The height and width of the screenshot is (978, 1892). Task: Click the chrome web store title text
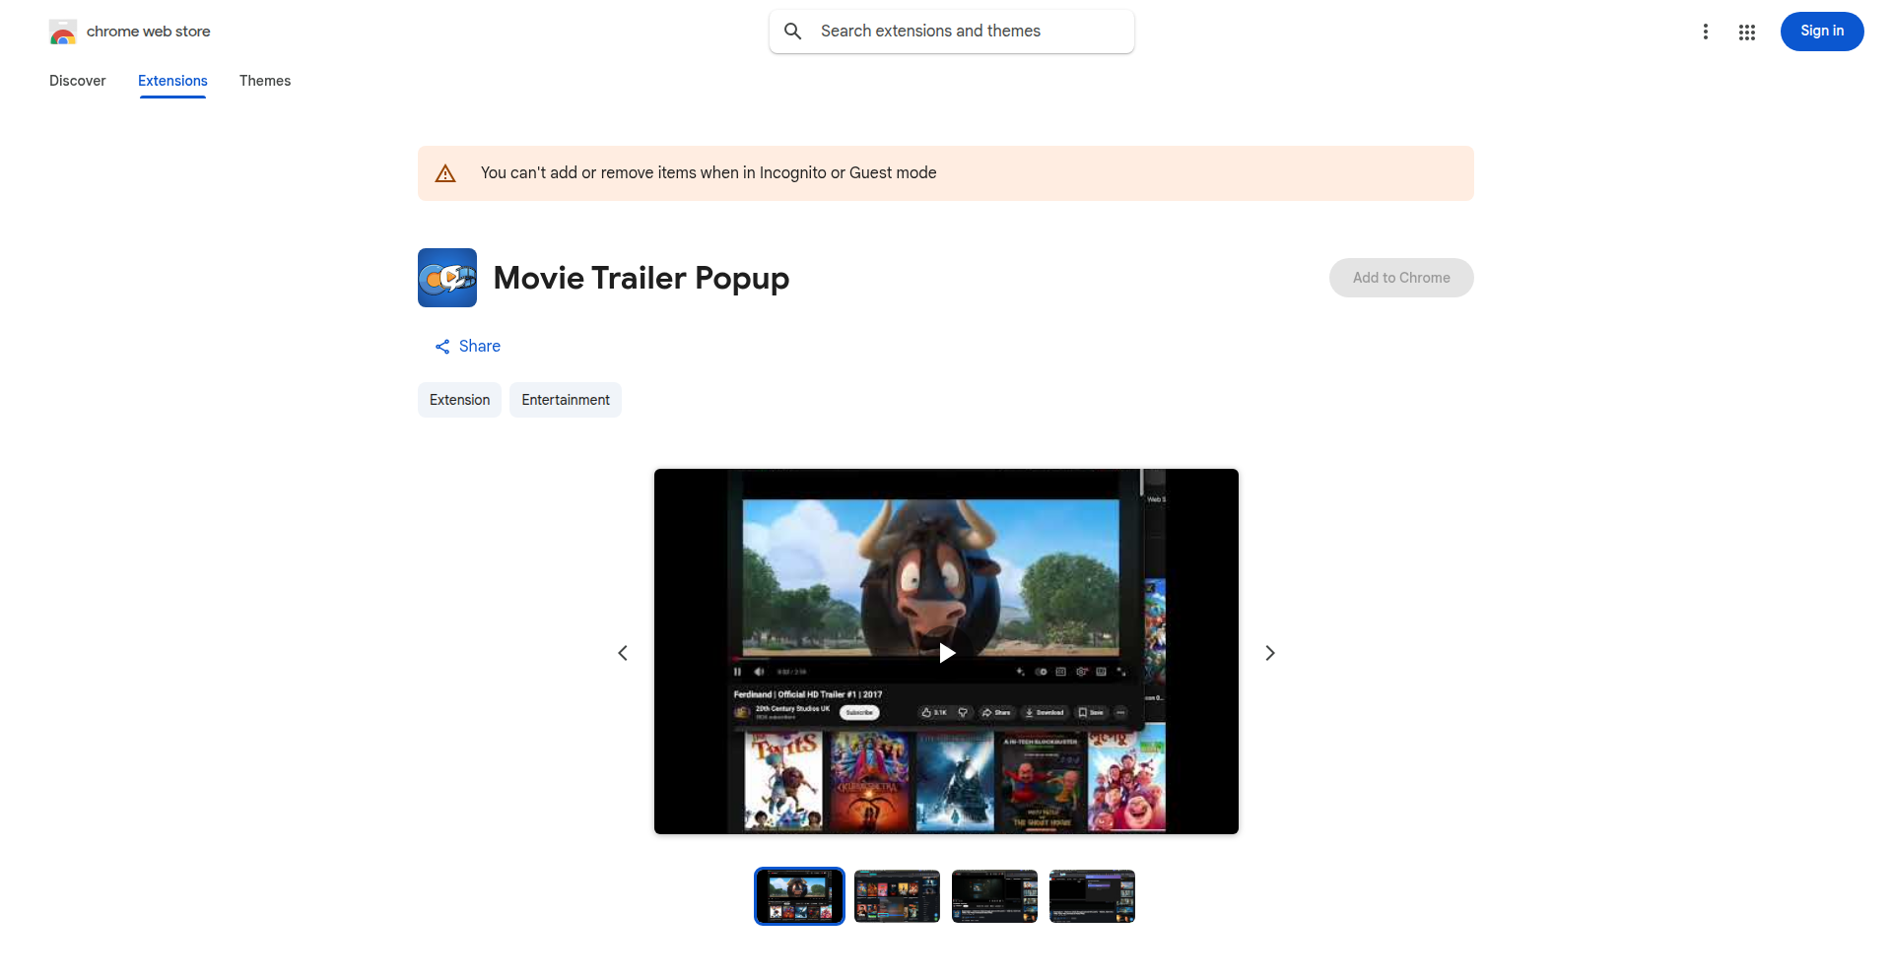[149, 32]
